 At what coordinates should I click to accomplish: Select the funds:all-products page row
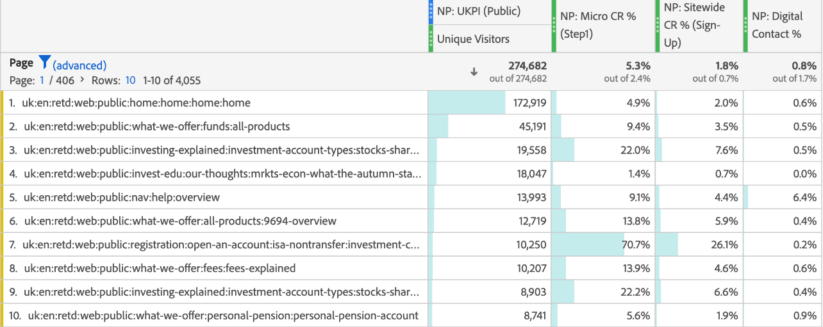[156, 127]
